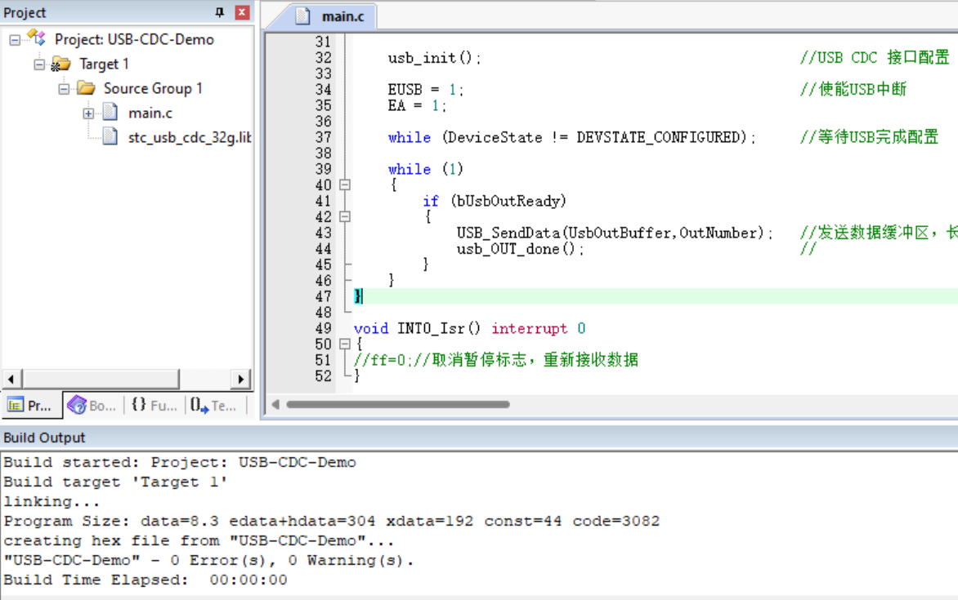958x600 pixels.
Task: Select stc_usb_cdc_32g.lib library file
Action: click(x=189, y=137)
